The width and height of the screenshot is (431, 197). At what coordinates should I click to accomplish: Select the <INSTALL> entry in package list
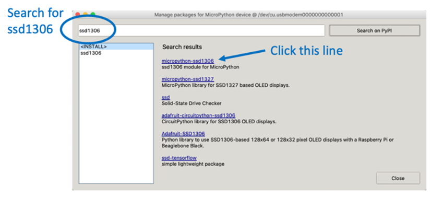click(x=116, y=47)
